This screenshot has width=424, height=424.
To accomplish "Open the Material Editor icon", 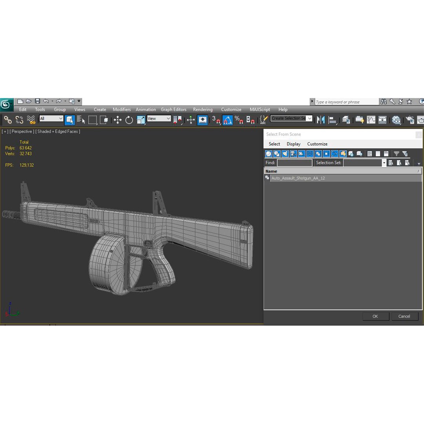I will (396, 120).
